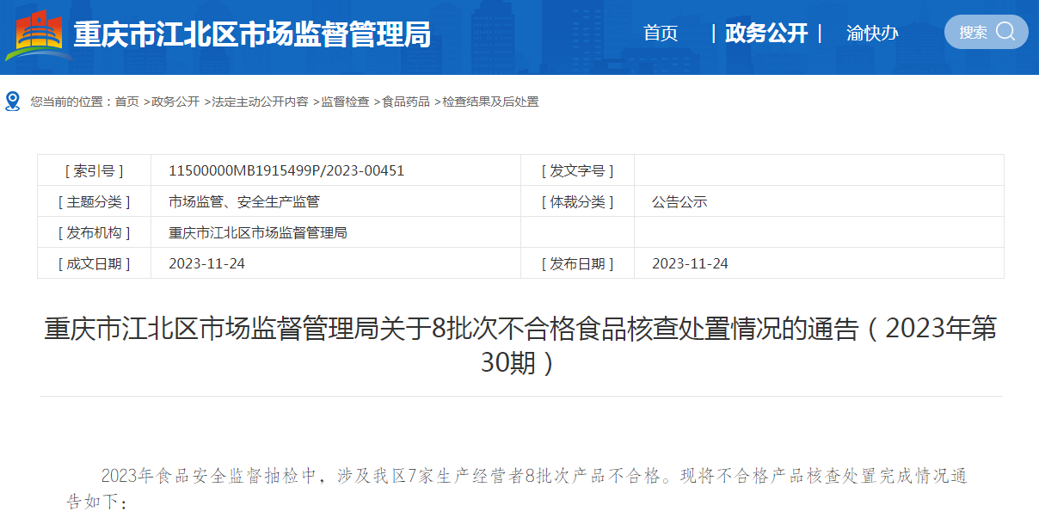Click breadcrumb link 食品药品
Image resolution: width=1039 pixels, height=518 pixels.
tap(406, 102)
